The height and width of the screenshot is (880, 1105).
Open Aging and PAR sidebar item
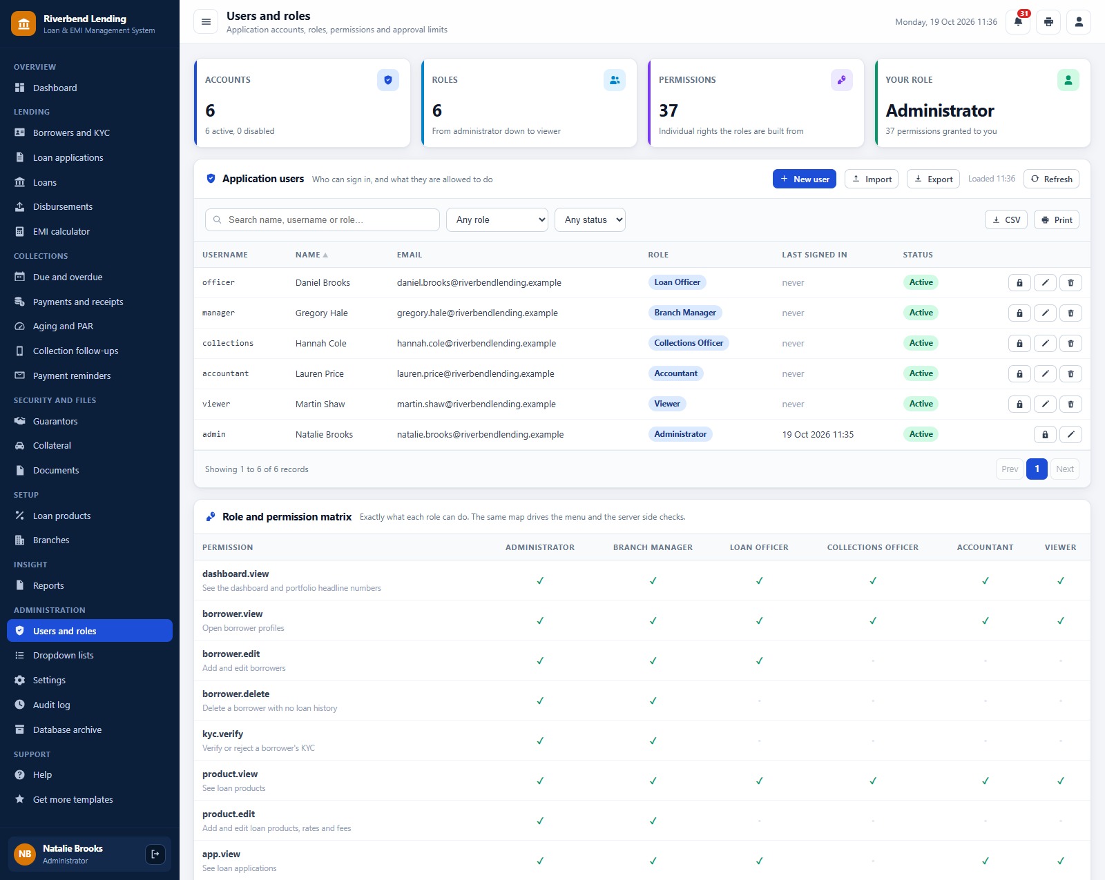click(90, 326)
